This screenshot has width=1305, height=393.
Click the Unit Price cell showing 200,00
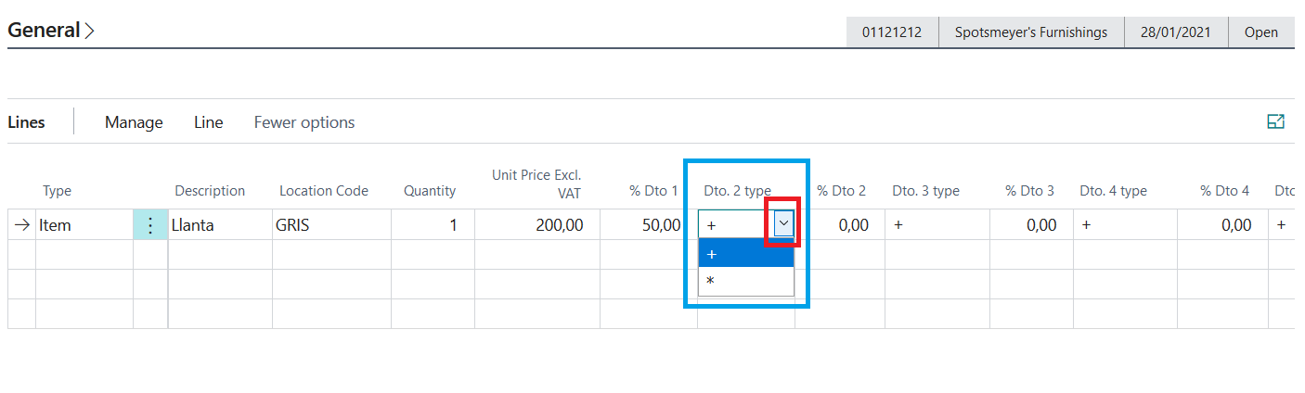click(x=537, y=225)
